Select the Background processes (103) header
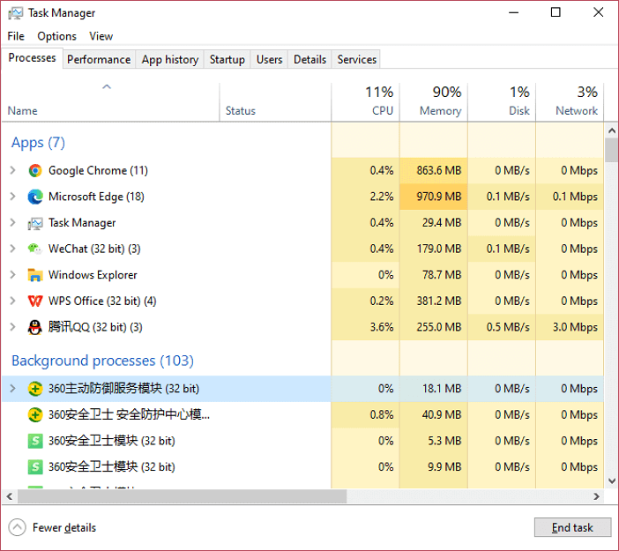Screen dimensions: 619x551 click(102, 361)
